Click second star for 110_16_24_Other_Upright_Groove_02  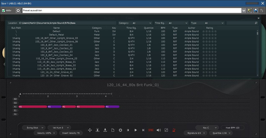(207, 59)
